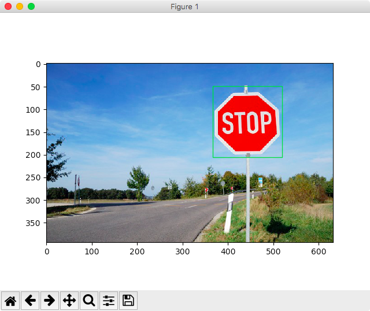Image resolution: width=370 pixels, height=311 pixels.
Task: Minimize Figure 1 with yellow button
Action: 20,6
